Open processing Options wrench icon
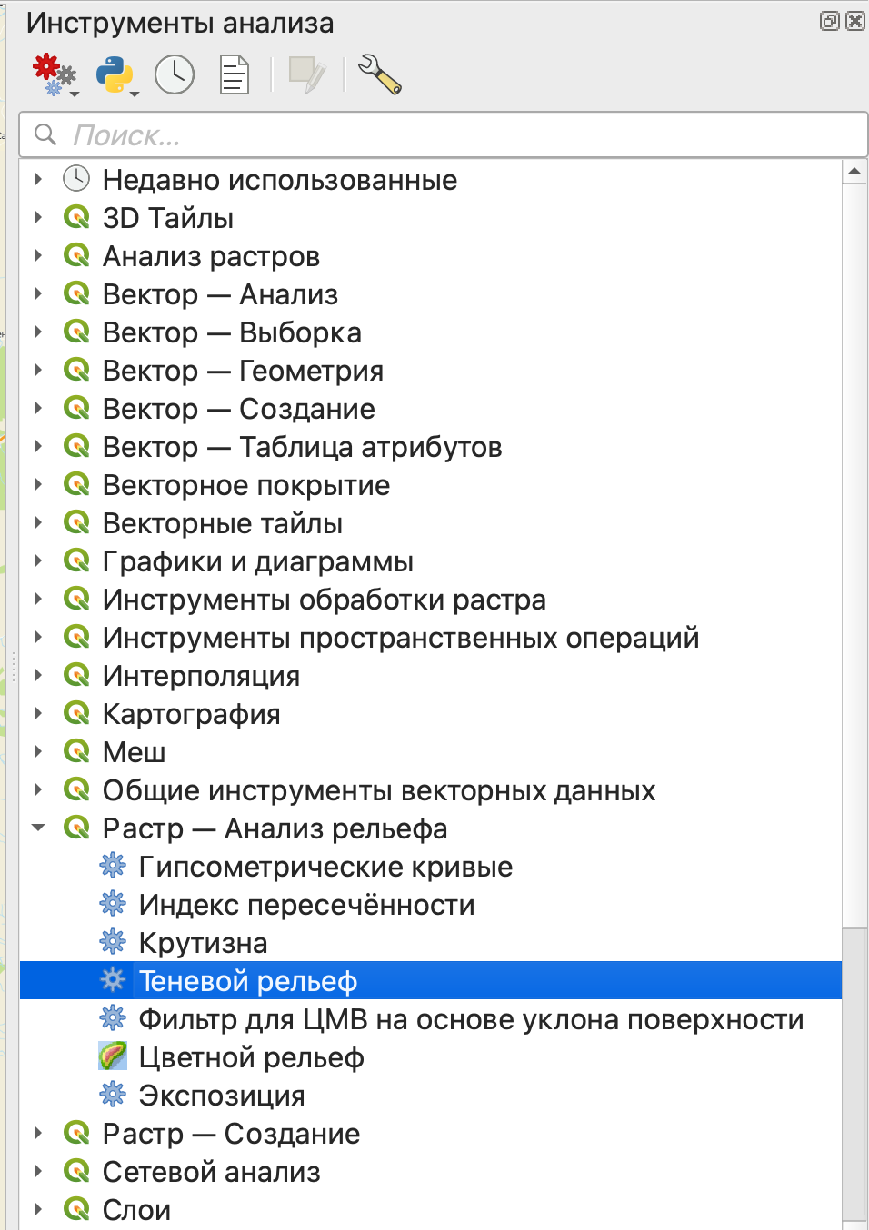Screen dimensions: 869x1230 click(380, 74)
